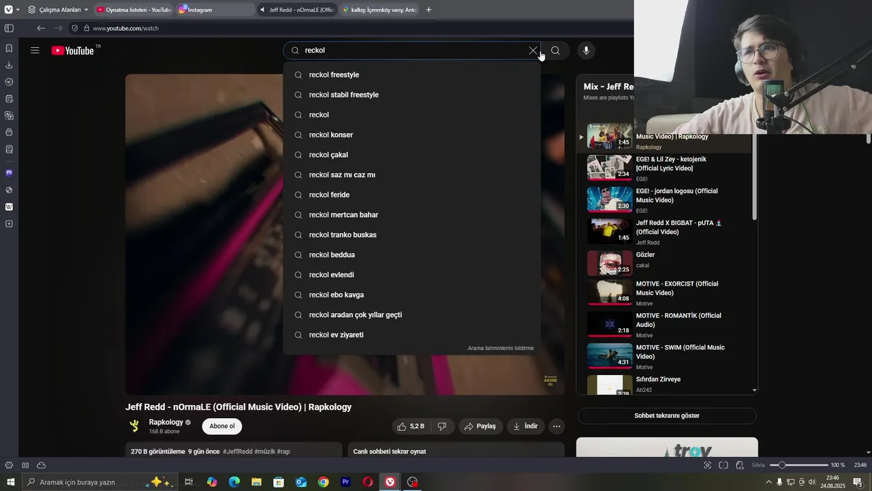The width and height of the screenshot is (872, 491).
Task: Like the video with 5,2 B
Action: tap(411, 426)
